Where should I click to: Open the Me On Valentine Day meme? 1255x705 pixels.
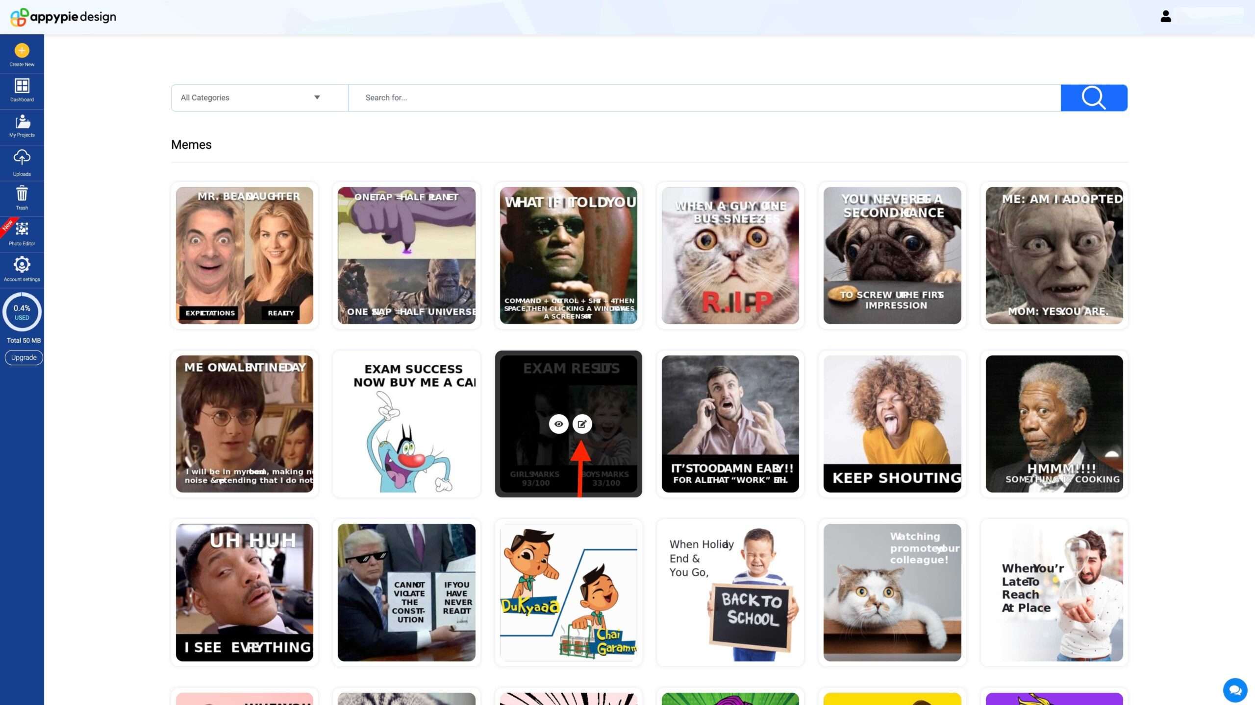tap(245, 424)
